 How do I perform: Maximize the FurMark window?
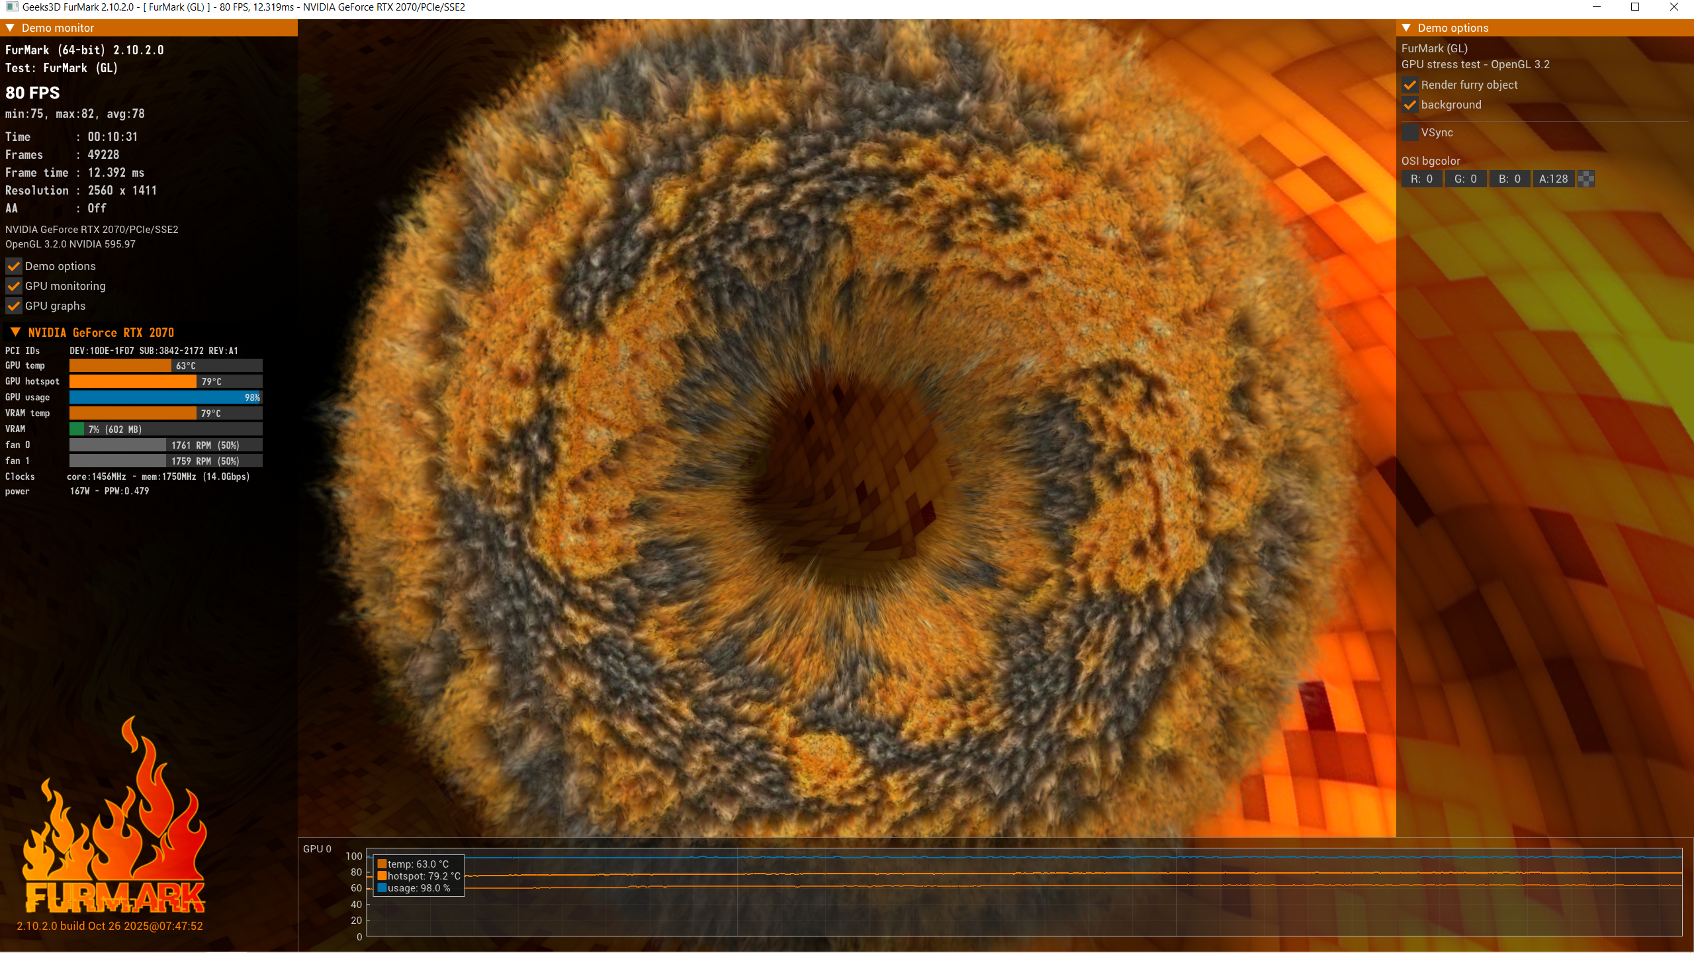(1634, 7)
